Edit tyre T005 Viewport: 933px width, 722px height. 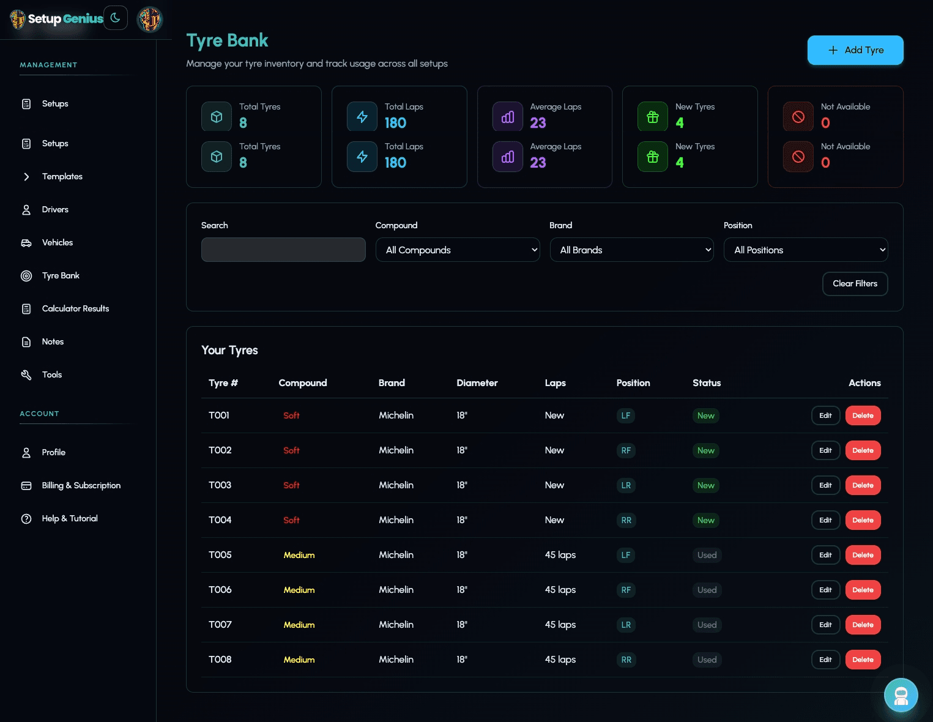825,555
